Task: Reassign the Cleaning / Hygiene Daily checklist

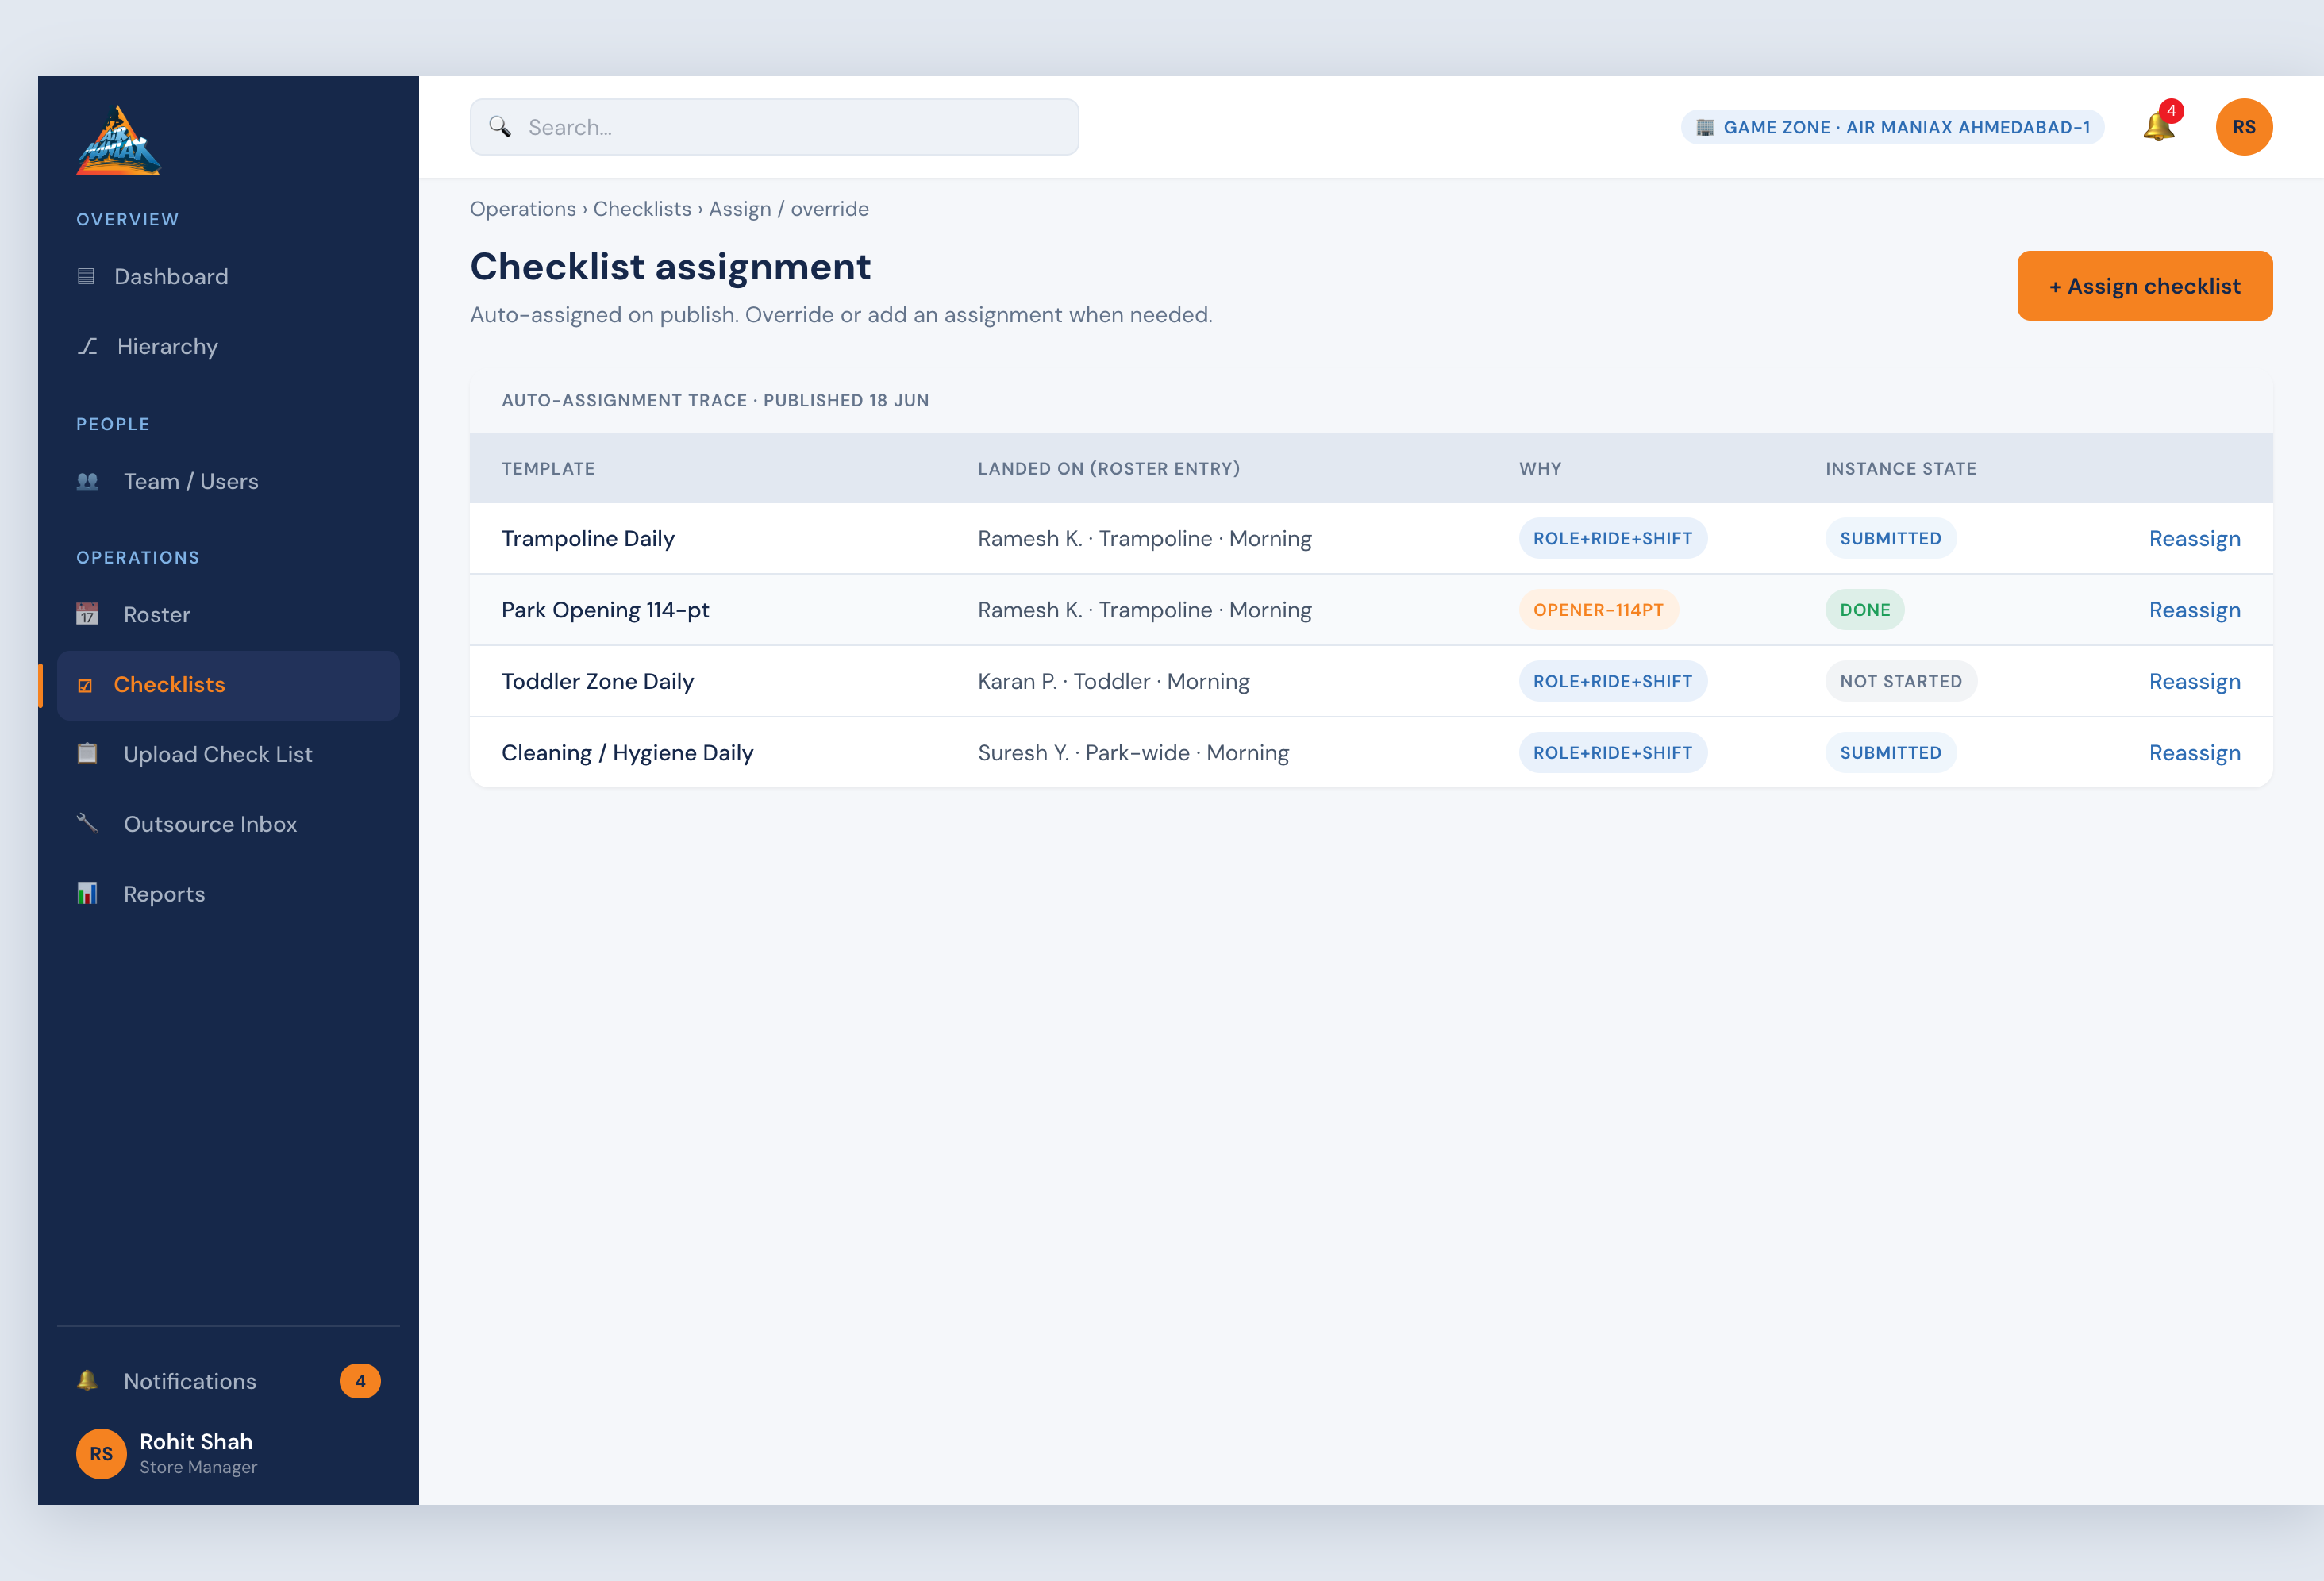Action: (x=2195, y=753)
